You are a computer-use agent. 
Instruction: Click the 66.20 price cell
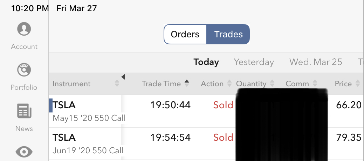click(348, 105)
